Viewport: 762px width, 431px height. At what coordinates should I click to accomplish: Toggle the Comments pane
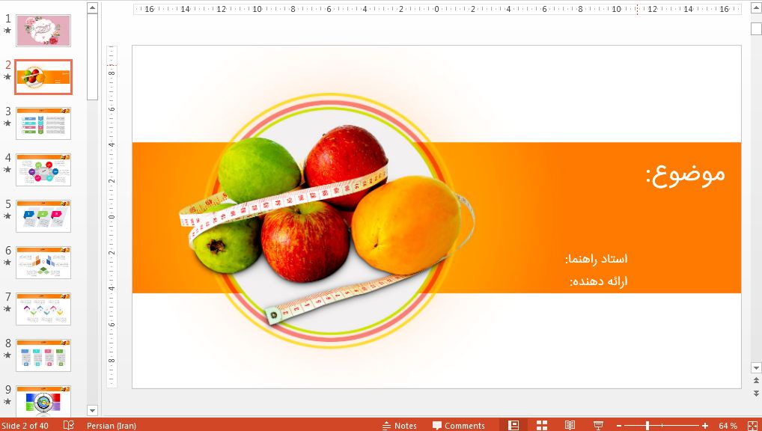coord(458,425)
